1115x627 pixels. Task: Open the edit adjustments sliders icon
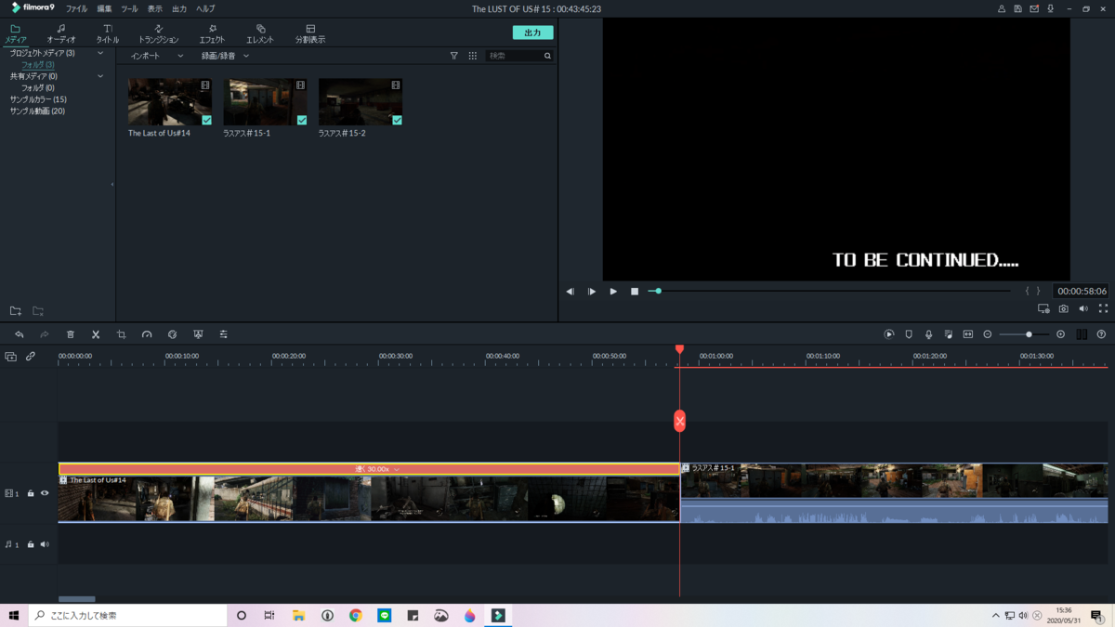coord(224,334)
